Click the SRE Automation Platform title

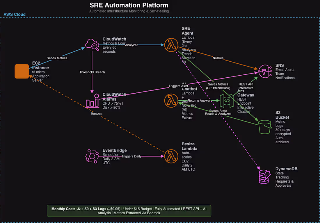click(x=129, y=5)
